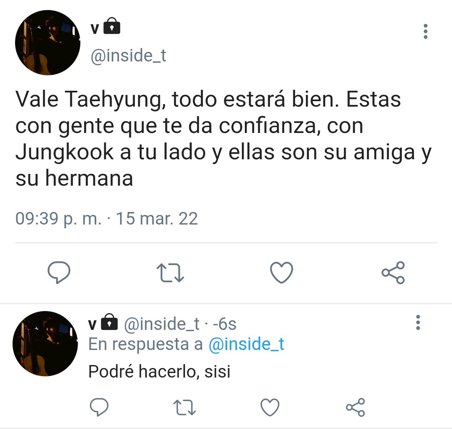
Task: Reply to the main Taehyung tweet
Action: click(x=59, y=272)
